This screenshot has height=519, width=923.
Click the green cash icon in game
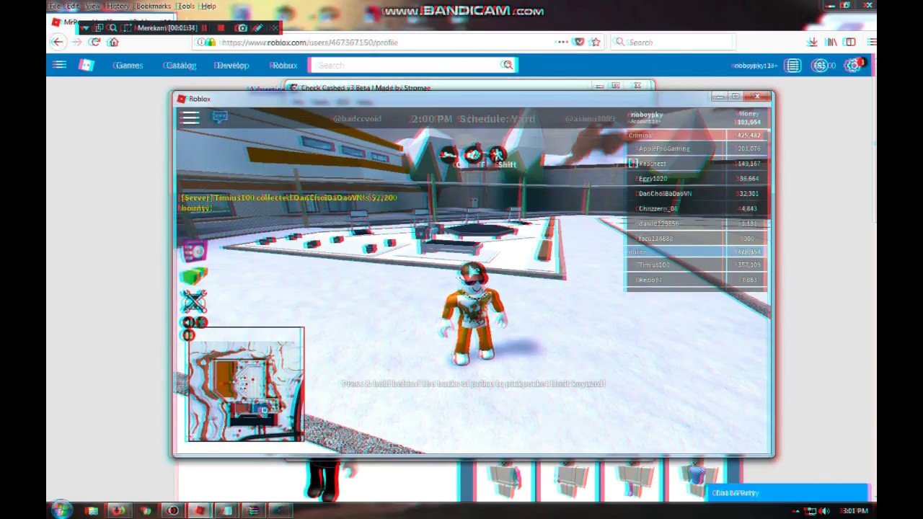(x=193, y=275)
